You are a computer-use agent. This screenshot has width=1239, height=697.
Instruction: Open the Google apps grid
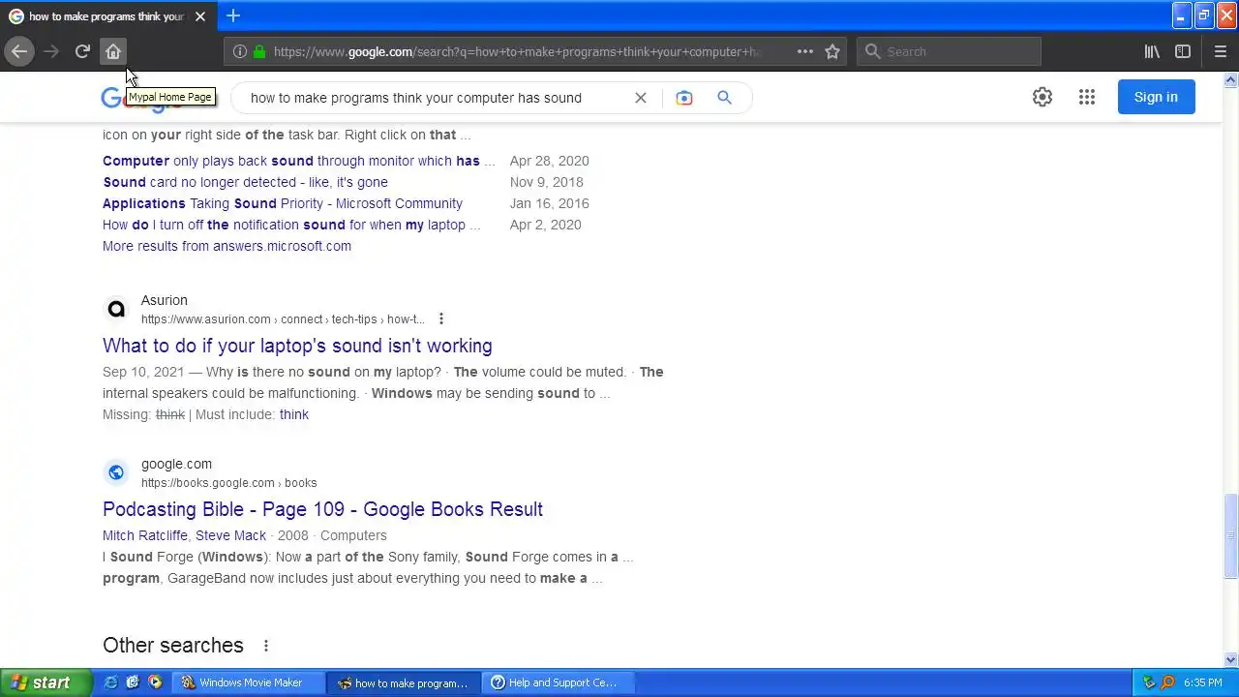tap(1087, 97)
